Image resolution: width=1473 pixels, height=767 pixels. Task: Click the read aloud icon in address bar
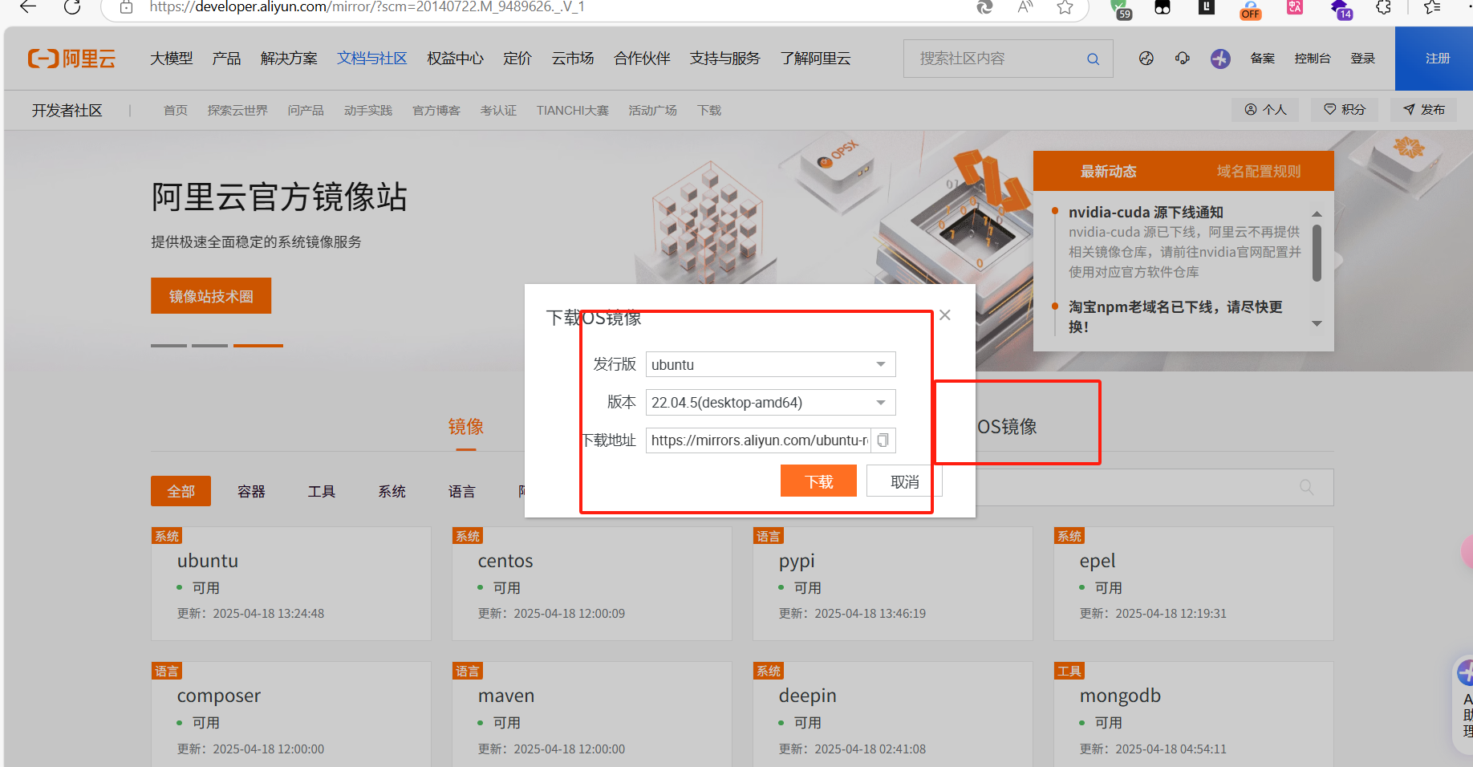pyautogui.click(x=1025, y=7)
